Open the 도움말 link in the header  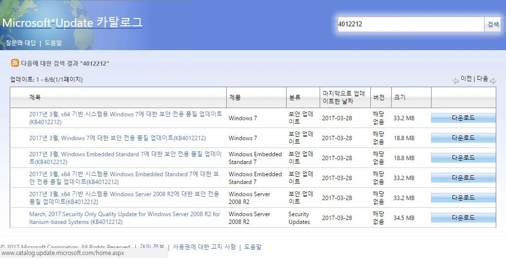click(x=53, y=43)
